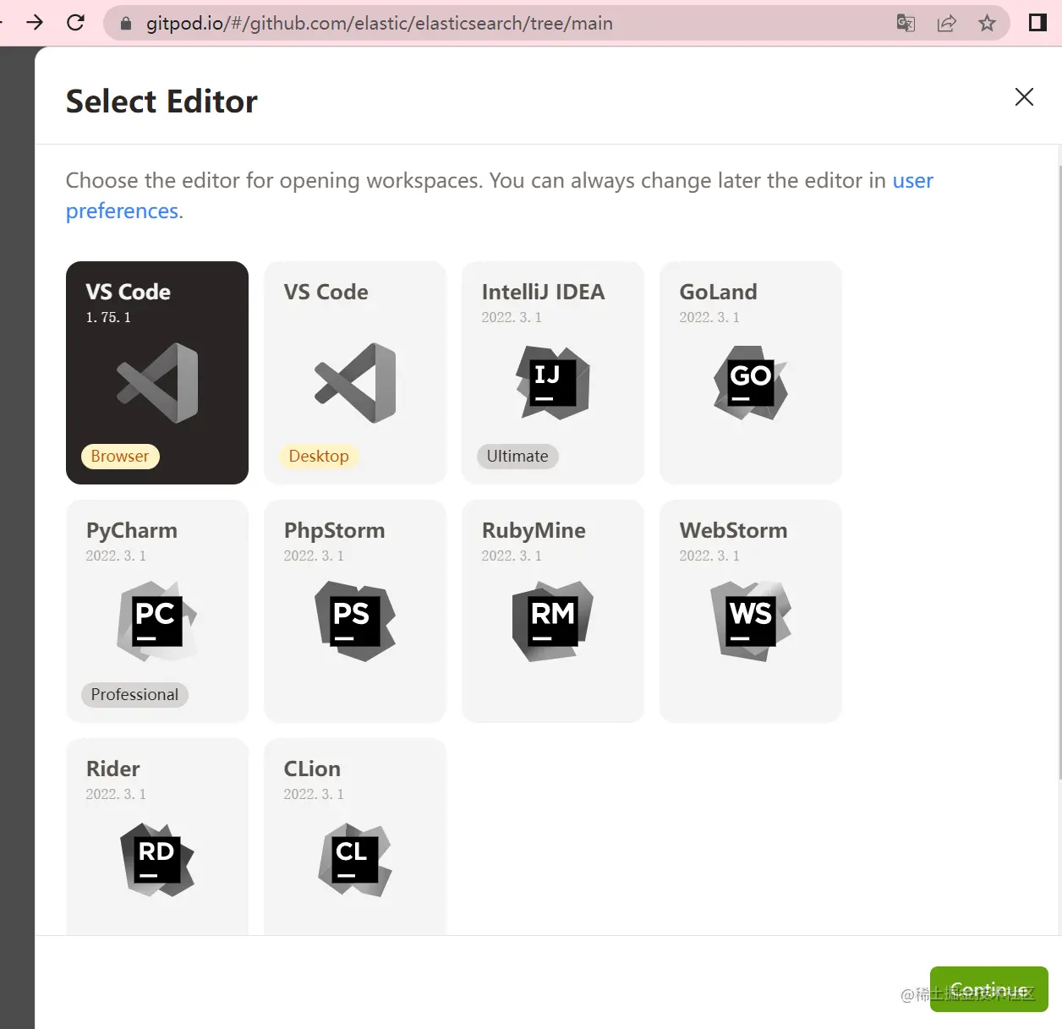Click version 2022.3.1 under CLion

point(314,794)
